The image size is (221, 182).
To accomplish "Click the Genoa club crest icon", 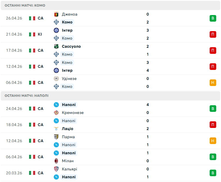I will pos(56,14).
